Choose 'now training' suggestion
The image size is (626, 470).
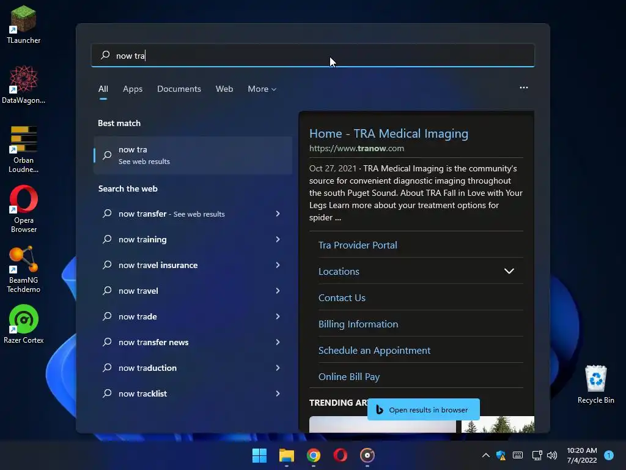(x=193, y=239)
